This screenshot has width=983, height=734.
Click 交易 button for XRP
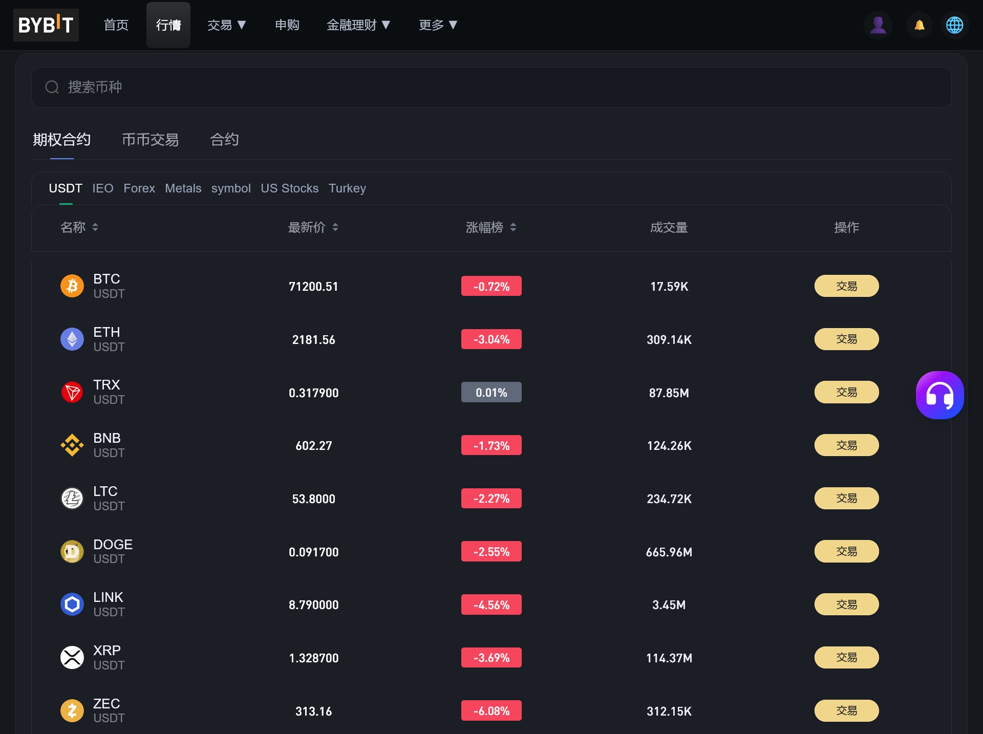pyautogui.click(x=847, y=658)
